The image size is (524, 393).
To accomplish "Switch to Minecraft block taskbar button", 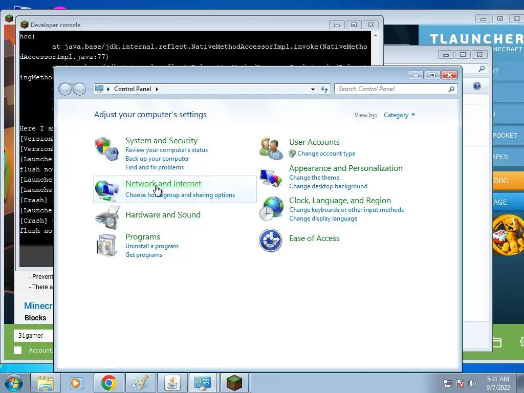I will [234, 383].
